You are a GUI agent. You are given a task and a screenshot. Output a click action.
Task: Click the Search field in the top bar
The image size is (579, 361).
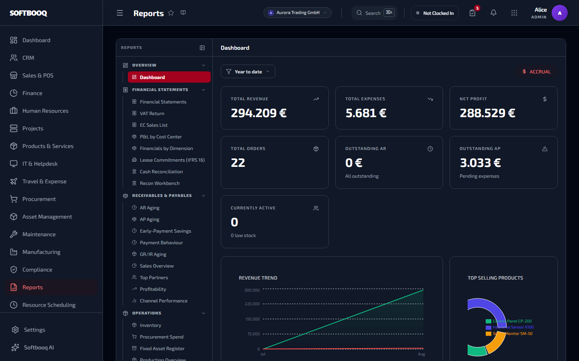click(x=374, y=13)
